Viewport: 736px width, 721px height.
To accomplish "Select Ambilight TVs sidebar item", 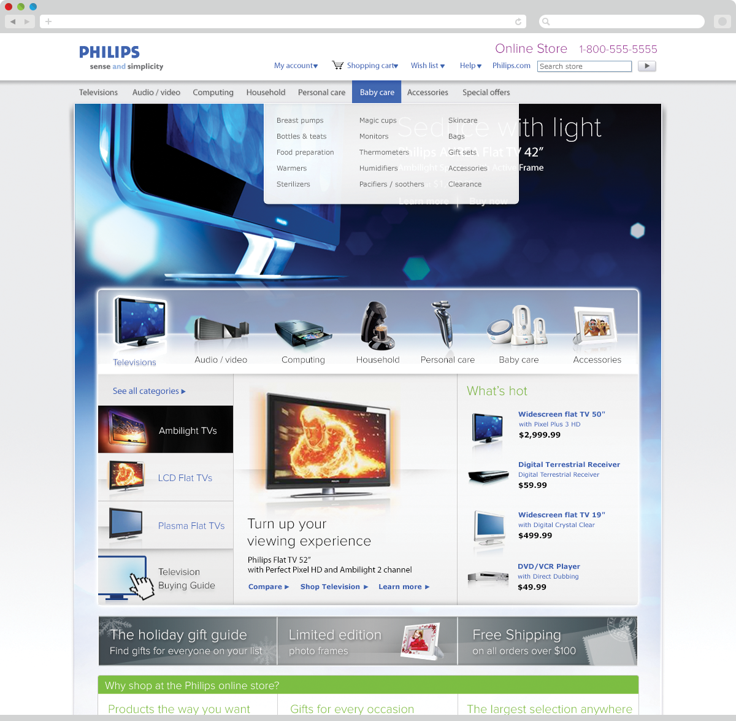I will [x=166, y=430].
